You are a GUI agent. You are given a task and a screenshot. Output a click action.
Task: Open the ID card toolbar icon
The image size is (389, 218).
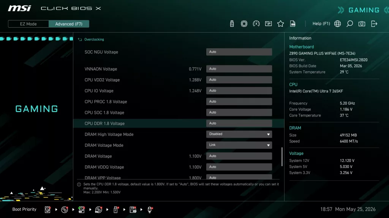269,24
